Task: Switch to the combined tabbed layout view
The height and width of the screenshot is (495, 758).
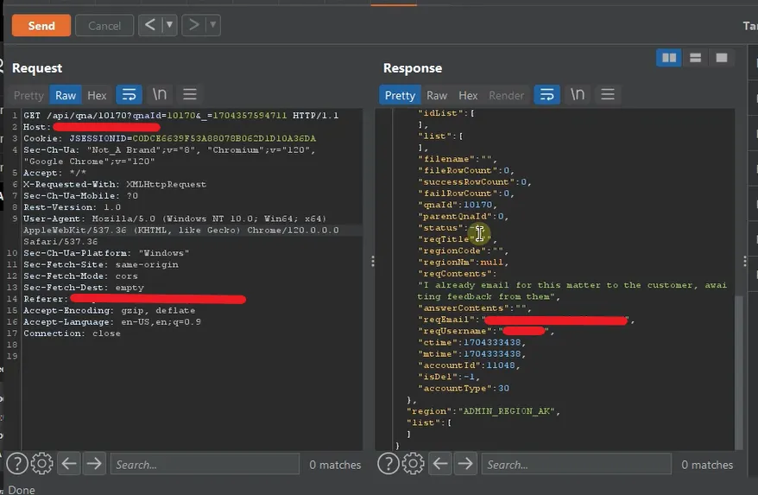Action: tap(722, 58)
